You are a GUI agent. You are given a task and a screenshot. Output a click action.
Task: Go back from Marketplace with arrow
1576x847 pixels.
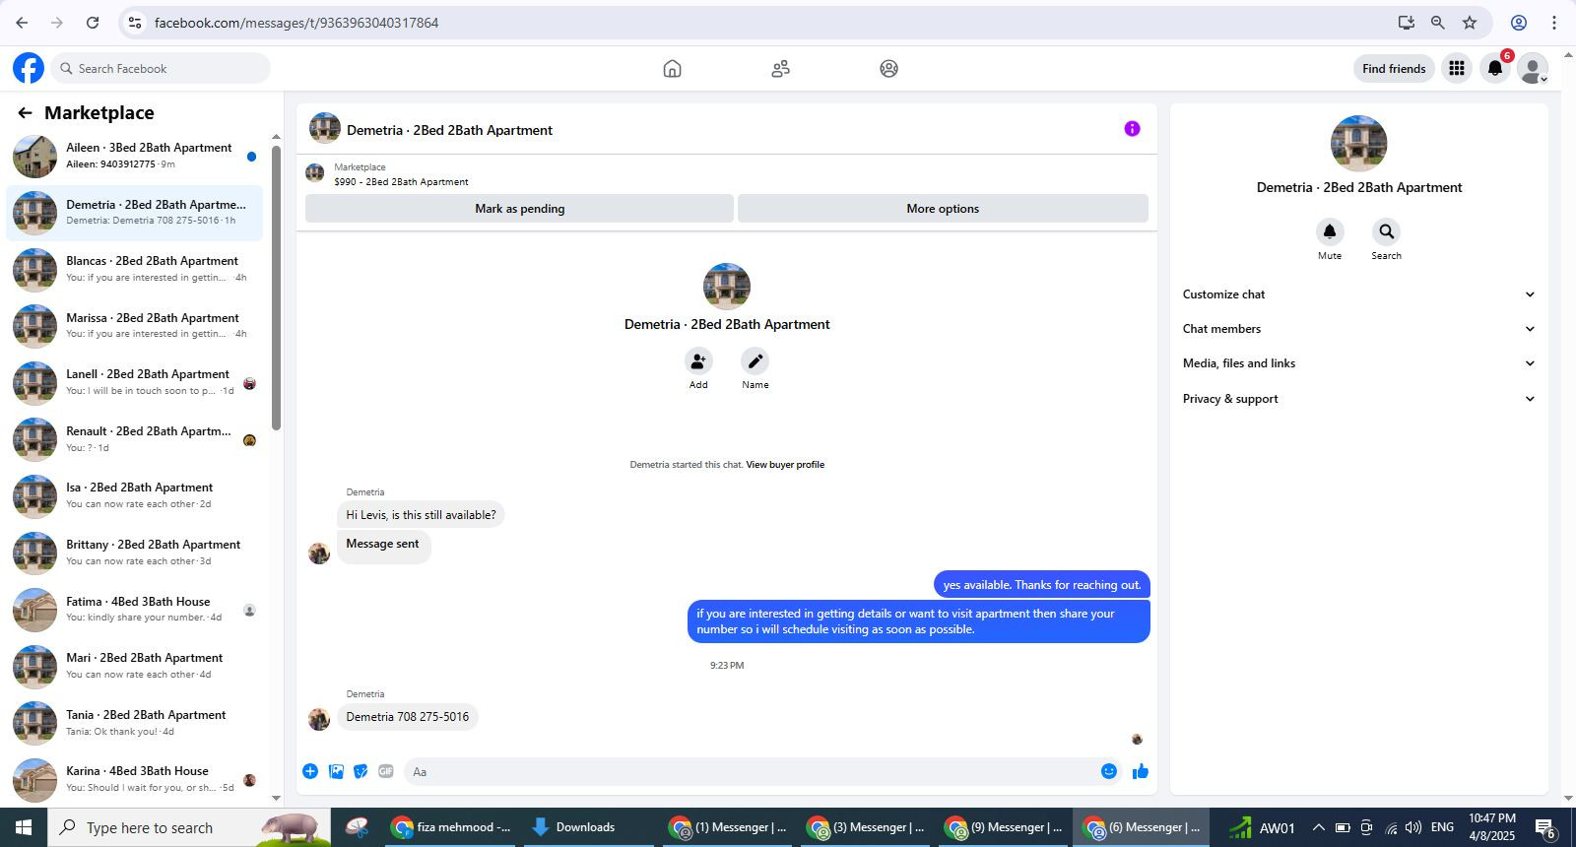(25, 113)
